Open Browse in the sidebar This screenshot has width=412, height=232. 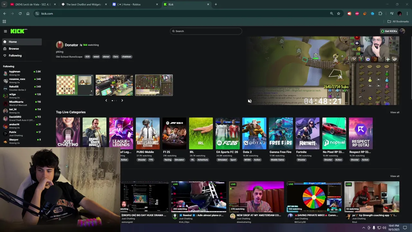click(x=21, y=49)
